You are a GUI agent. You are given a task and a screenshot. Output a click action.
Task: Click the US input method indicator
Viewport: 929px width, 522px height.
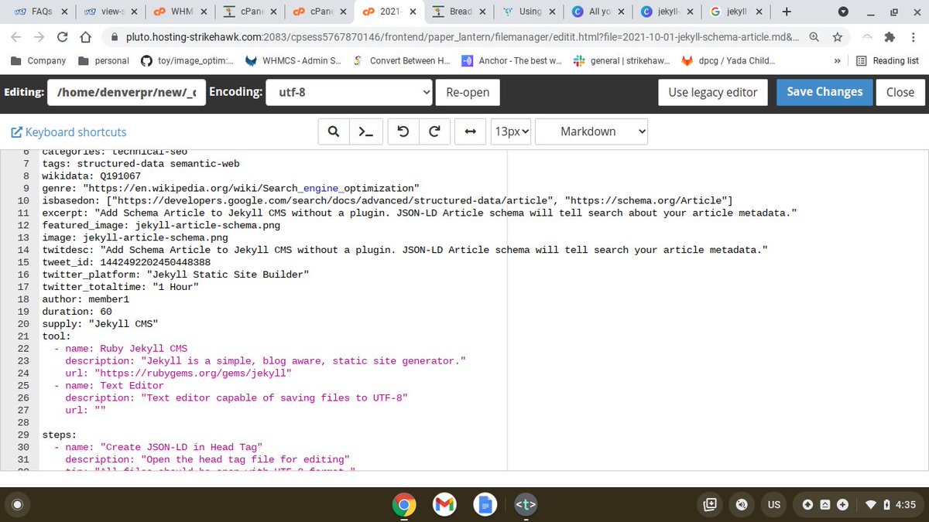773,505
